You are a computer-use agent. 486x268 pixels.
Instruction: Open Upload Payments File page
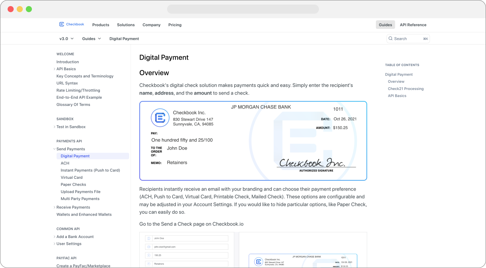pyautogui.click(x=80, y=192)
